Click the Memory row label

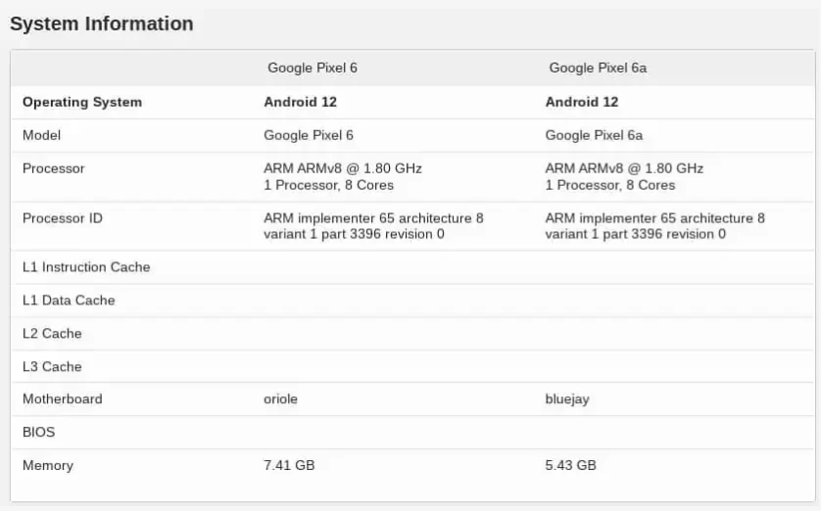48,466
